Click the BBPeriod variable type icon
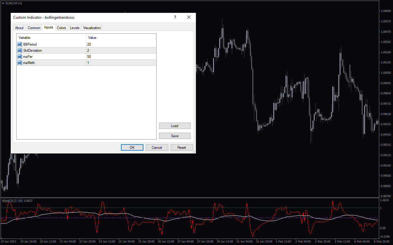This screenshot has height=245, width=393. point(19,44)
